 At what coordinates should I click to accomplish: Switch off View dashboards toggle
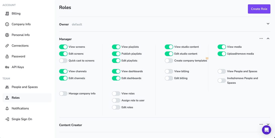[x=116, y=71]
